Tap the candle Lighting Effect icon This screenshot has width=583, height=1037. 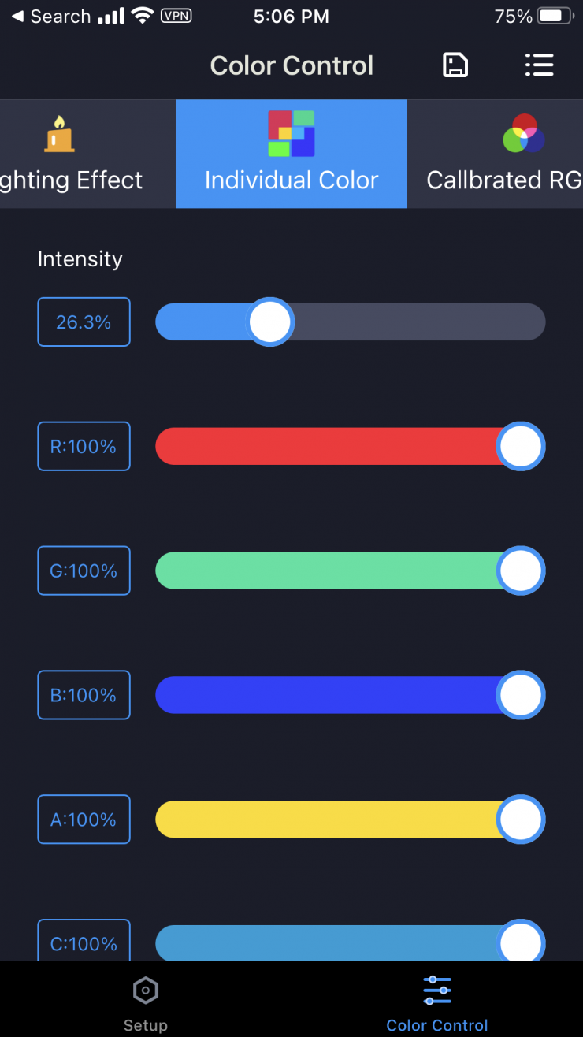pyautogui.click(x=59, y=134)
